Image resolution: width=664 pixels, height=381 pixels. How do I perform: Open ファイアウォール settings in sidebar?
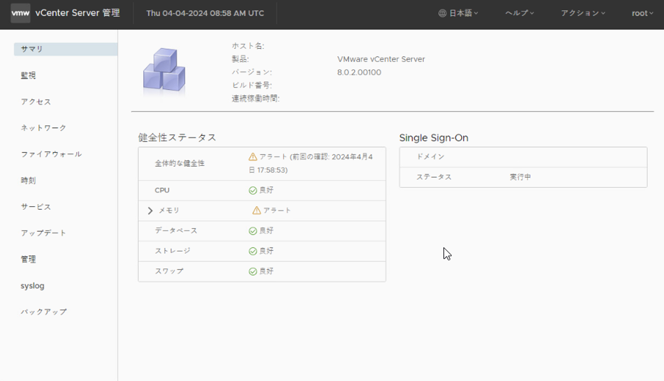point(51,154)
